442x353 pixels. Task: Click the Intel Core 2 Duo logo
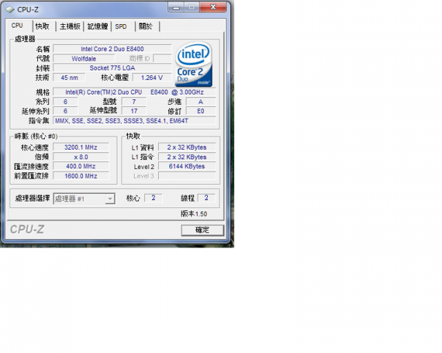tap(193, 64)
